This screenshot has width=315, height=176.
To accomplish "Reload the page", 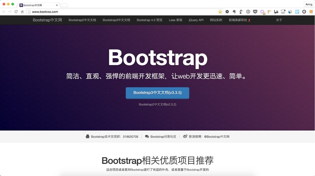I will [x=16, y=12].
